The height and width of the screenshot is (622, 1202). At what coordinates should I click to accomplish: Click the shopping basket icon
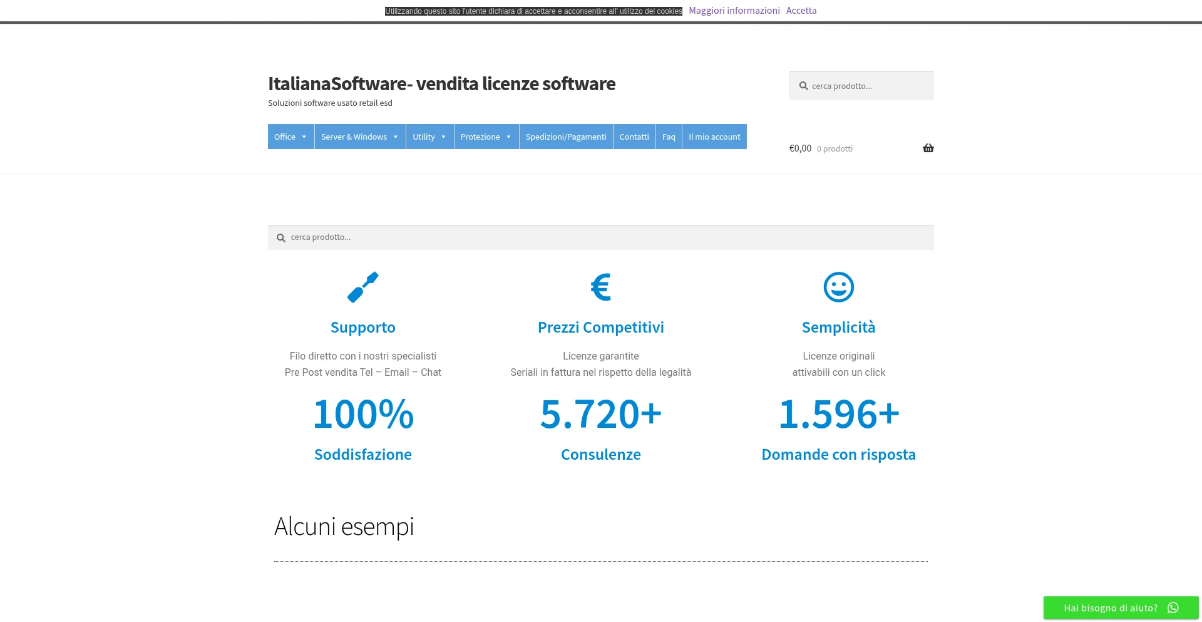pyautogui.click(x=928, y=148)
